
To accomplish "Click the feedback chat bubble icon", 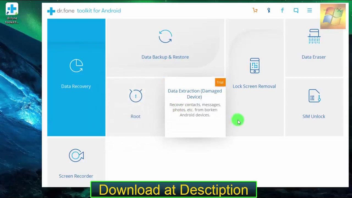I will (x=296, y=10).
